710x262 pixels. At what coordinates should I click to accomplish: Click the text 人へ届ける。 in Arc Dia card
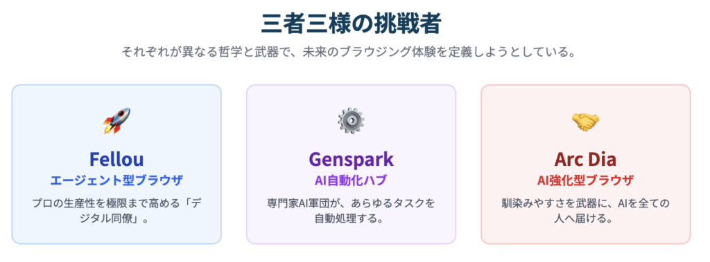(x=585, y=219)
